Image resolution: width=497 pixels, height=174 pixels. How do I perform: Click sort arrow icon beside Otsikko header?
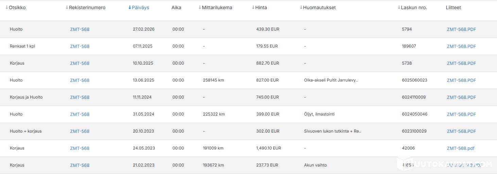tap(7, 7)
